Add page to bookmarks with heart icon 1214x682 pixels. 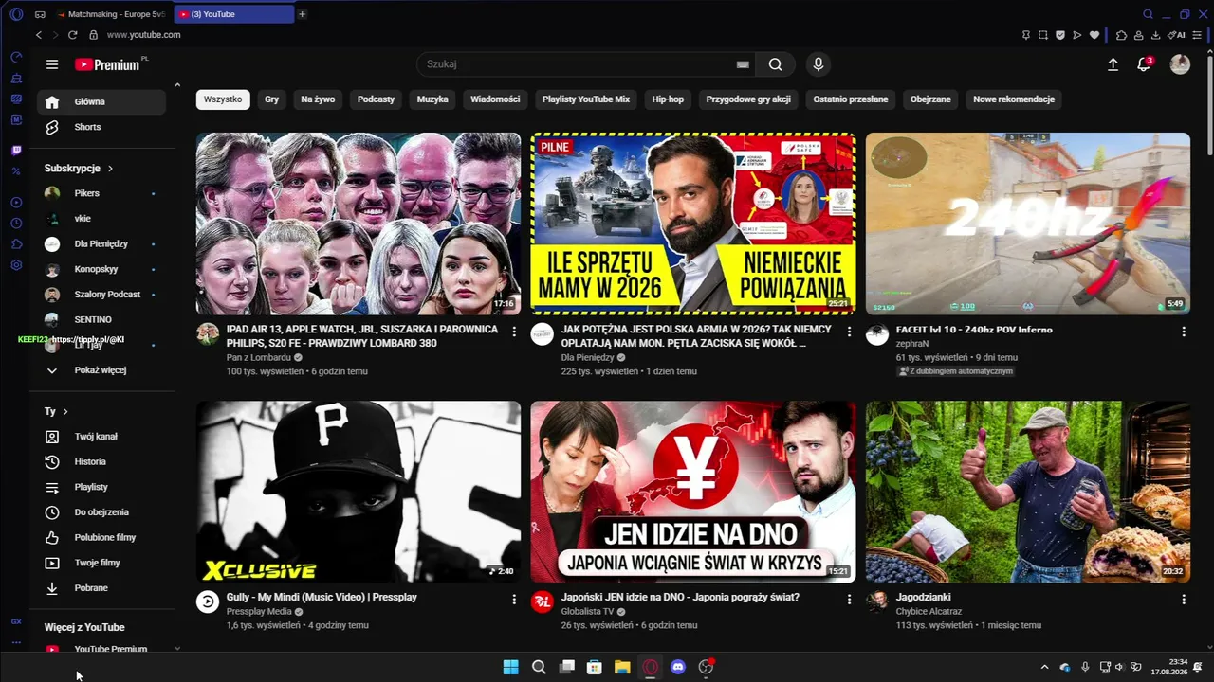click(x=1094, y=35)
